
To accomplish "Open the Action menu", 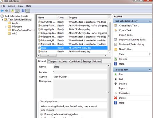I will [11, 6].
